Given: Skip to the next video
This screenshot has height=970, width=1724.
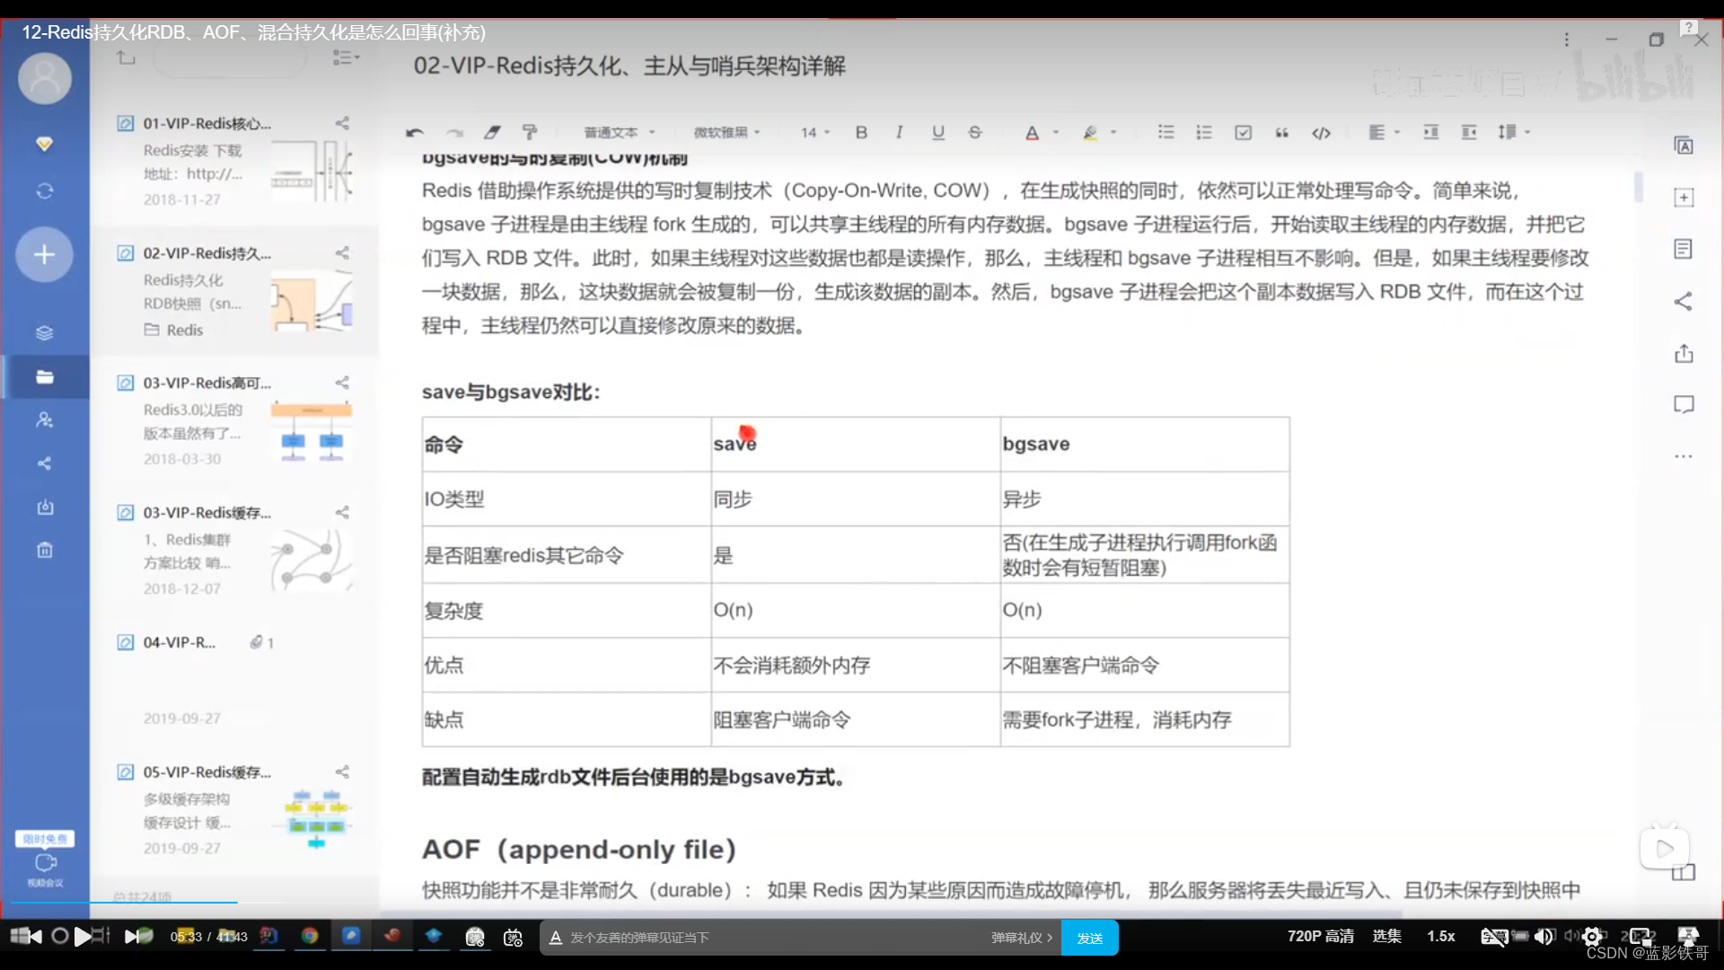Looking at the screenshot, I should pos(132,937).
